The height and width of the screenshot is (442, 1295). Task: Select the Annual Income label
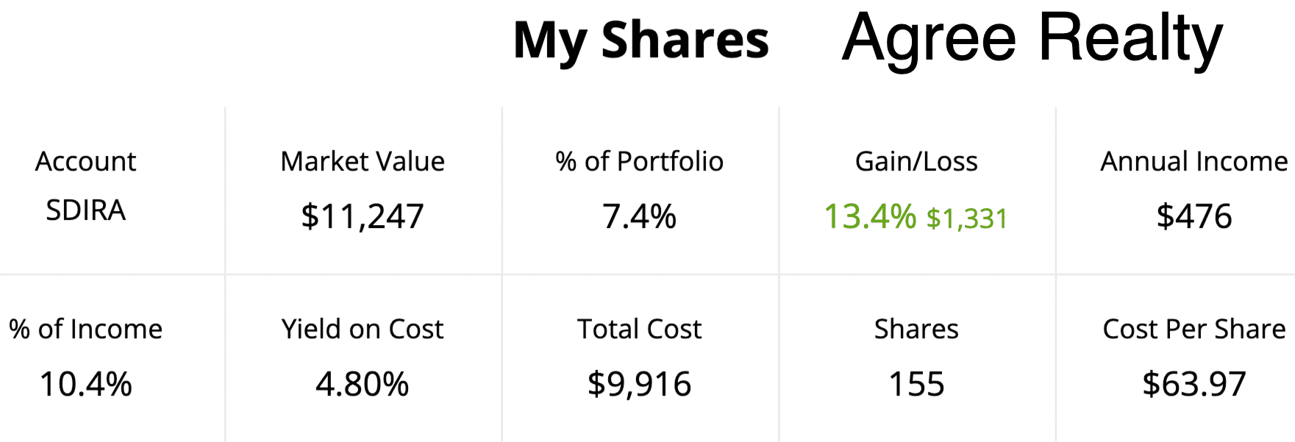[x=1194, y=161]
